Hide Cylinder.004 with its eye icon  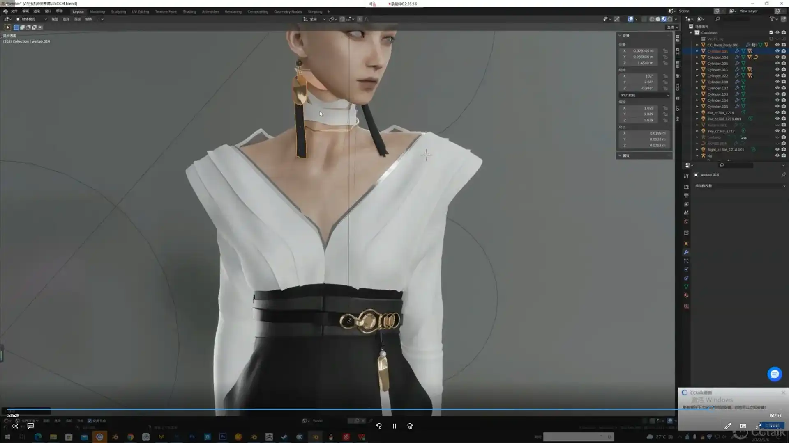pyautogui.click(x=777, y=57)
